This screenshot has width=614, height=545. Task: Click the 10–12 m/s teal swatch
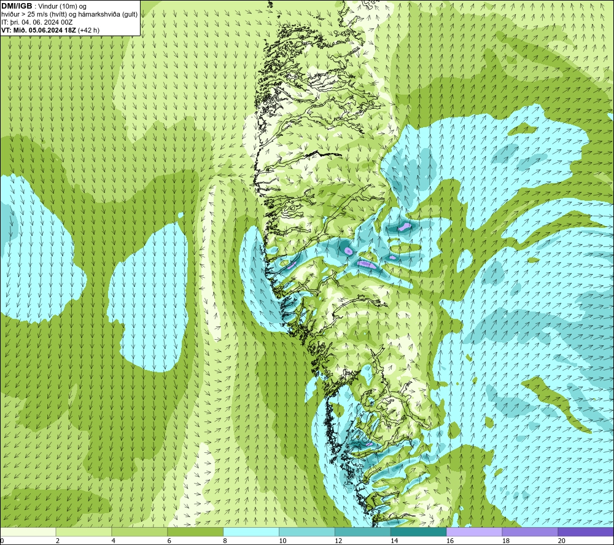coord(307,531)
